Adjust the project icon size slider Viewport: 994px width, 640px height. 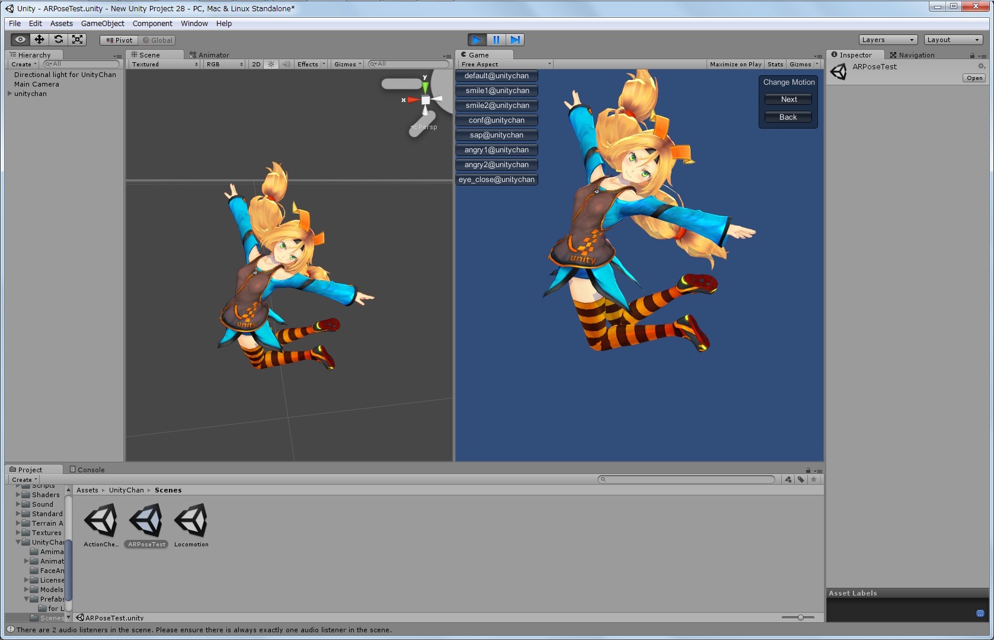tap(800, 617)
